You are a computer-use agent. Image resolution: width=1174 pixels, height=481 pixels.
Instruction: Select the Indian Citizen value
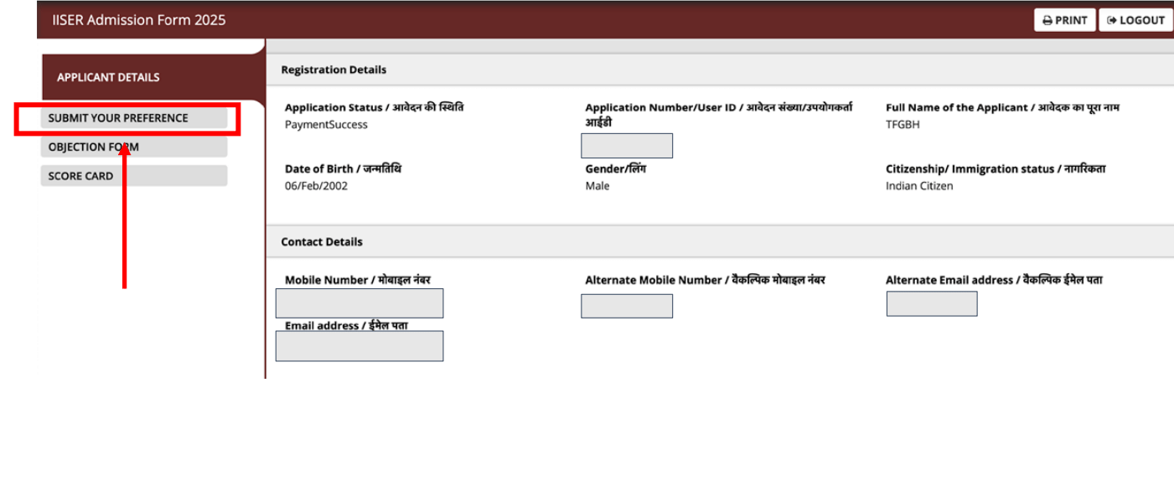click(x=919, y=186)
